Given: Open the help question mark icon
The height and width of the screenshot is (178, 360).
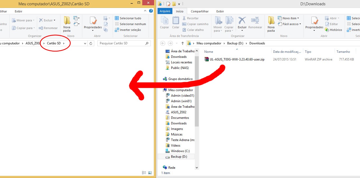Looking at the screenshot, I should click(151, 11).
